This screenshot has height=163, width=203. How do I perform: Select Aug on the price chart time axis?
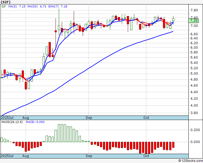[x=25, y=118]
